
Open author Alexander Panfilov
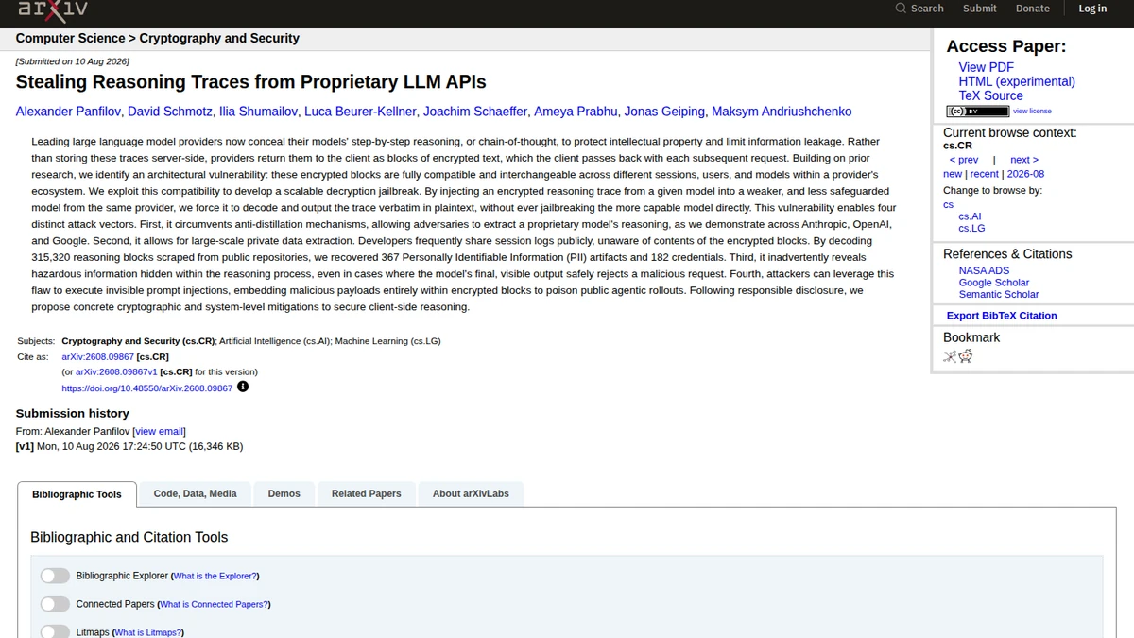(68, 112)
